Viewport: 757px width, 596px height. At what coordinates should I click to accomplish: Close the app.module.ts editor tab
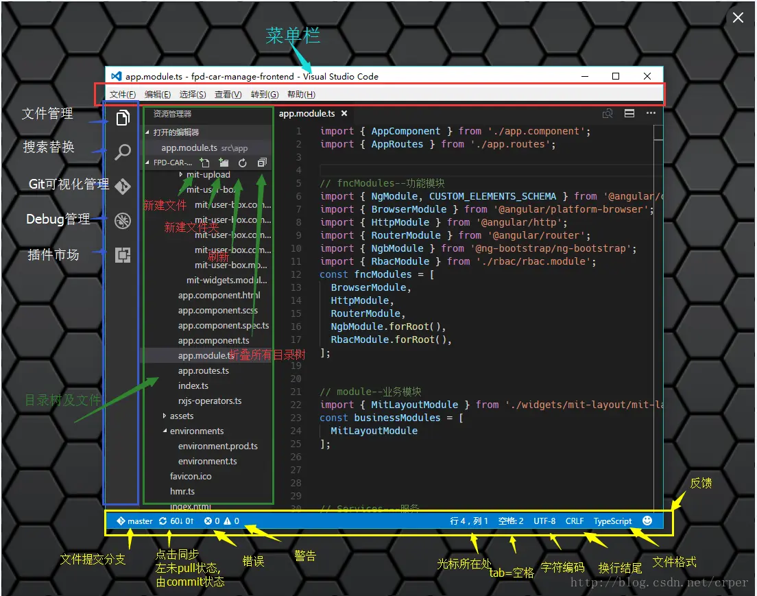point(344,113)
